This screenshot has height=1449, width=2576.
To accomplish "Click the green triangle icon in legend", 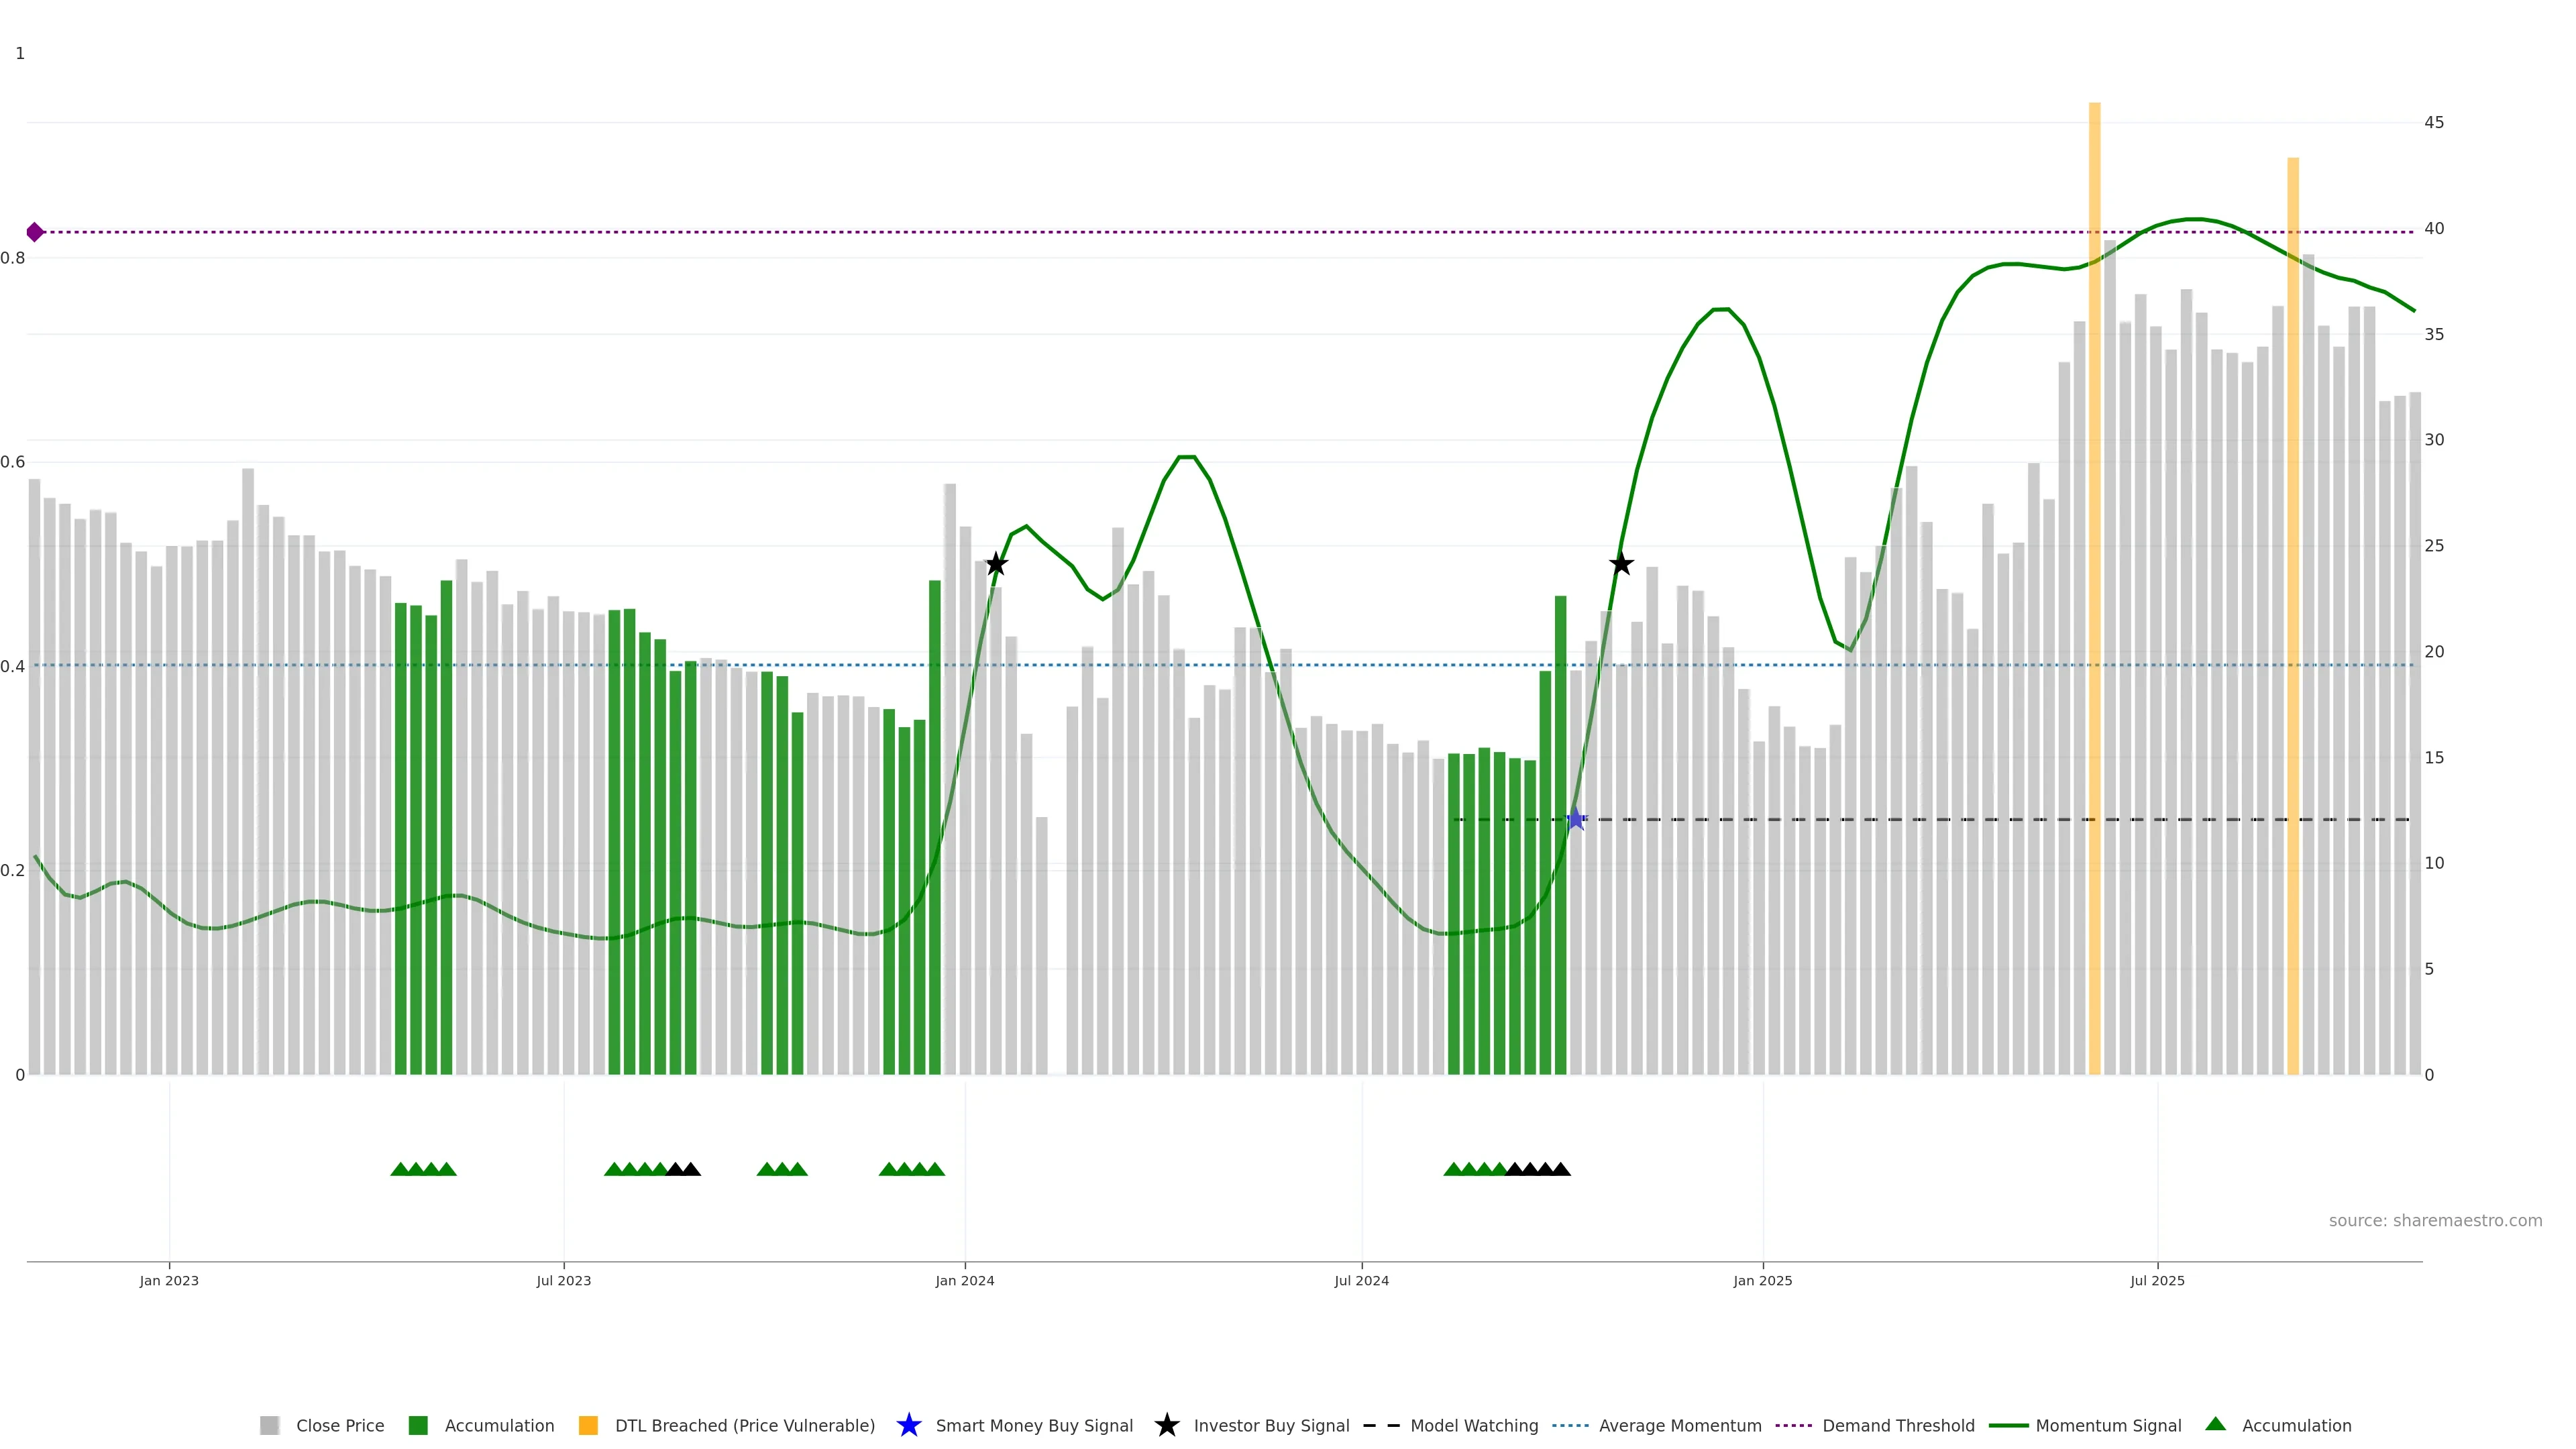I will (x=2215, y=1424).
